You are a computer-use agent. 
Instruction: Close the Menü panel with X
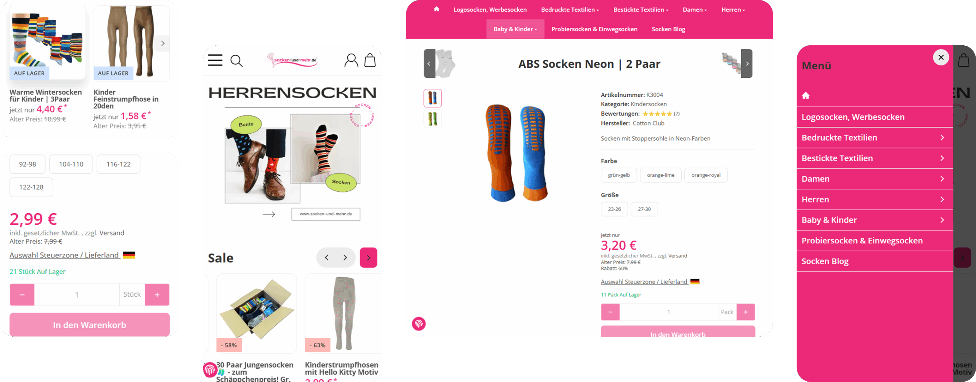(x=941, y=58)
